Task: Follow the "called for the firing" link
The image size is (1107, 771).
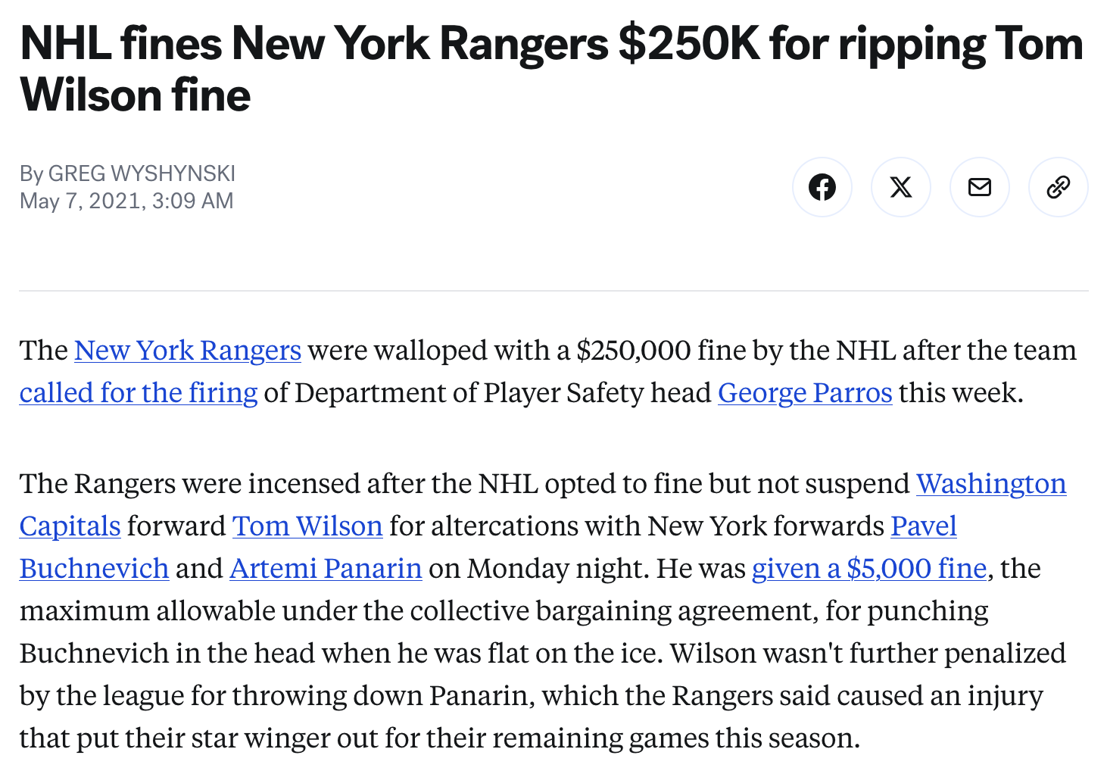Action: click(x=139, y=393)
